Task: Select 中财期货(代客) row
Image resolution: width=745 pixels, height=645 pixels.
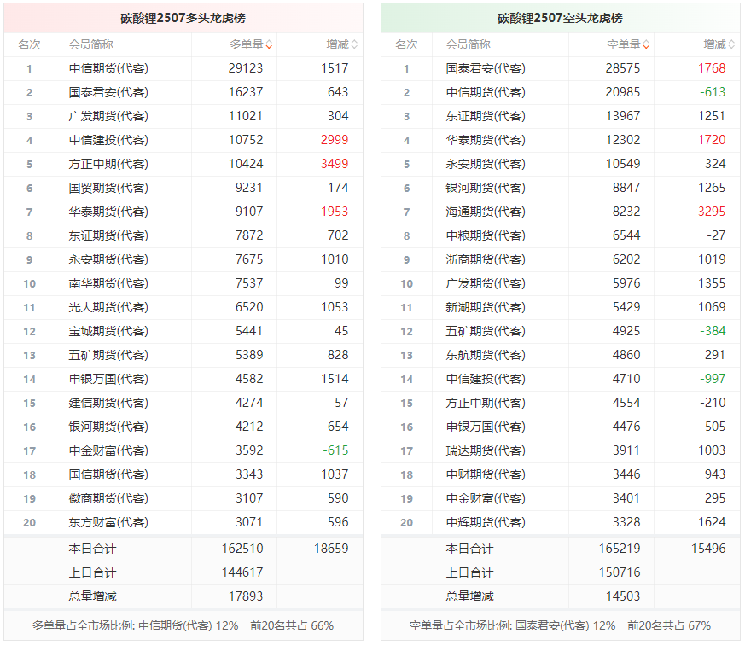Action: click(x=561, y=474)
